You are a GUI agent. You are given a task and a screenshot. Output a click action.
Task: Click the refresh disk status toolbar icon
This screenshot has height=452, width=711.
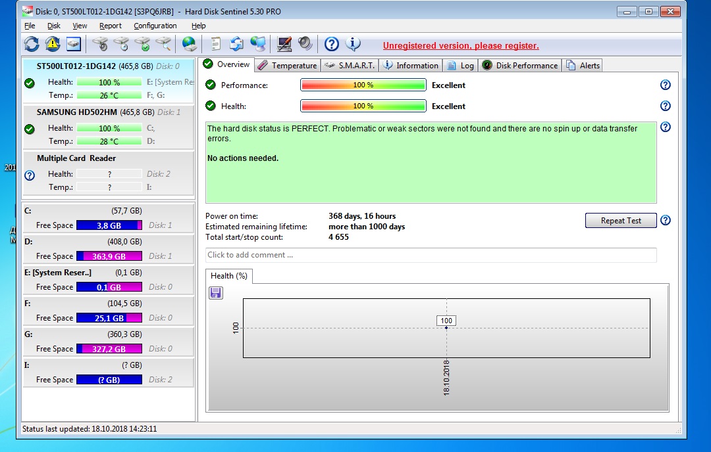tap(31, 43)
